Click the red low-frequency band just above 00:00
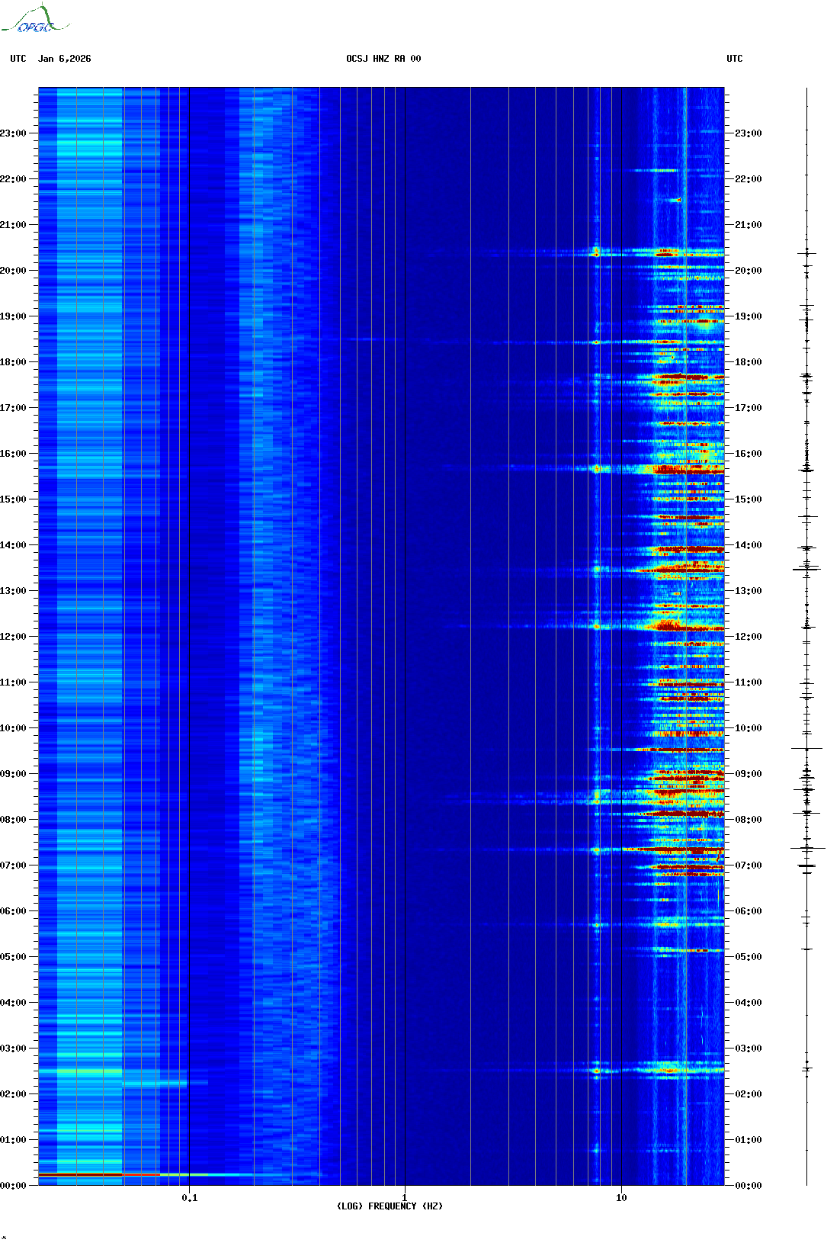This screenshot has height=1246, width=840. point(80,1174)
